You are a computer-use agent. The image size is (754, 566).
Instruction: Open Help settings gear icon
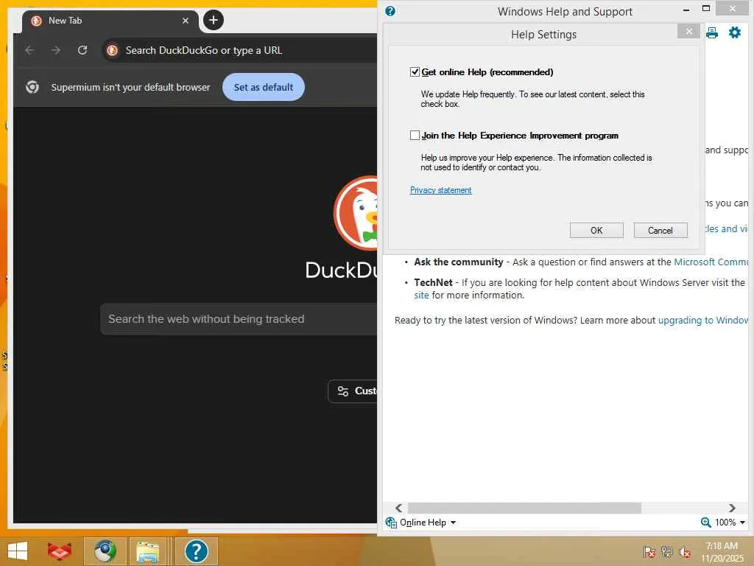(x=735, y=32)
